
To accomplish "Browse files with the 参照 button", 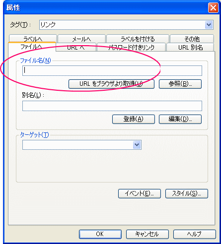I will click(180, 84).
